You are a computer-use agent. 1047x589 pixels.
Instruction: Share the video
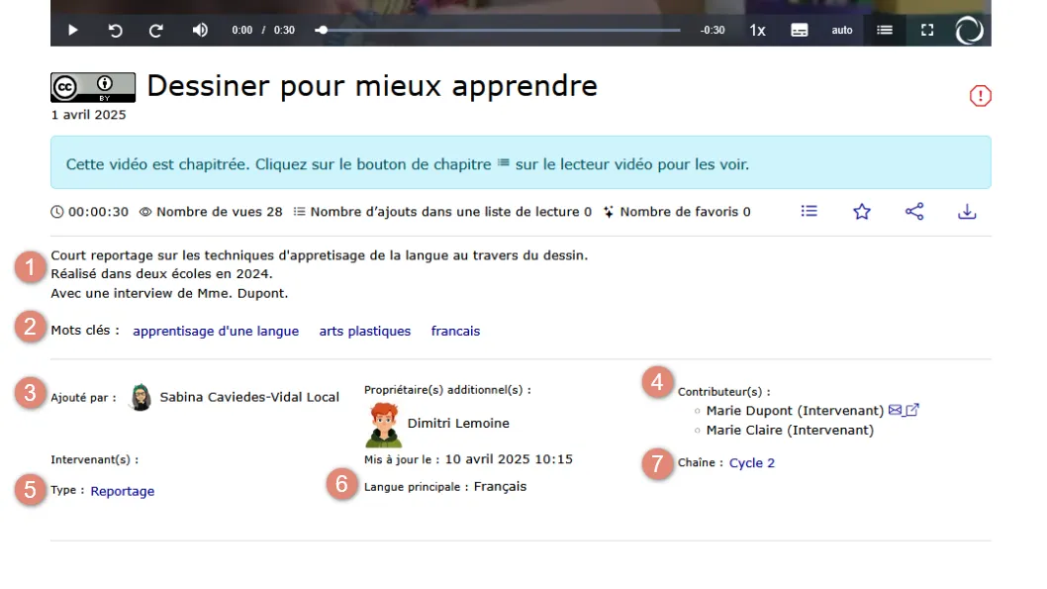coord(914,212)
